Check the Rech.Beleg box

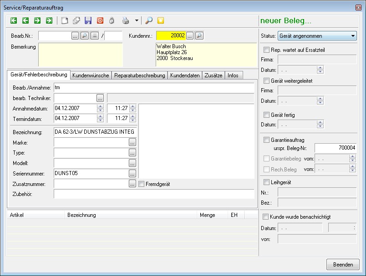266,169
